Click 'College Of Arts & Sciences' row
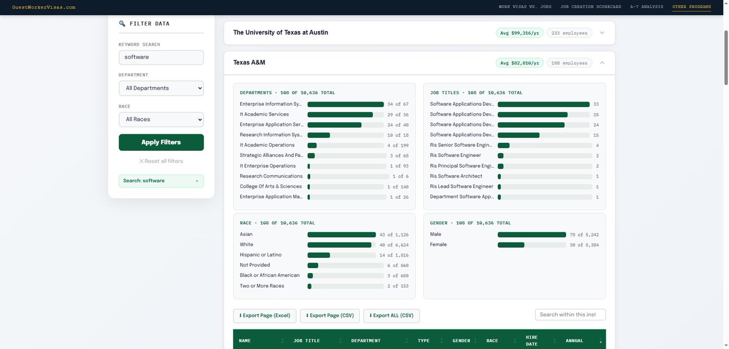 click(x=324, y=187)
